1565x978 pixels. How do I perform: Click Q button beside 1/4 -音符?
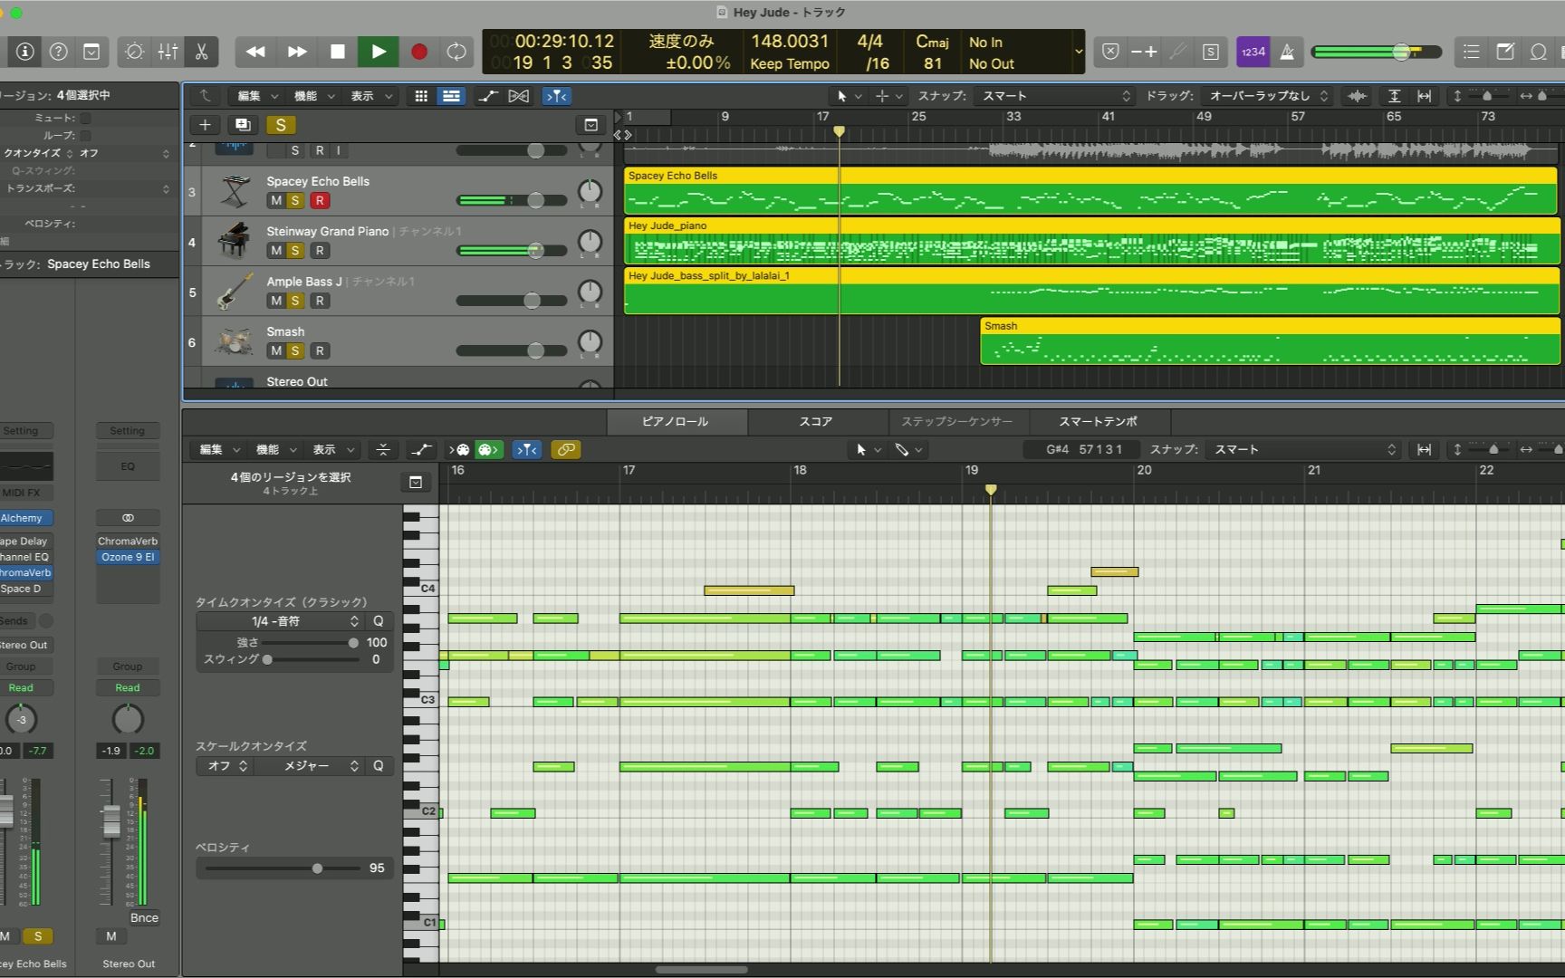coord(379,621)
